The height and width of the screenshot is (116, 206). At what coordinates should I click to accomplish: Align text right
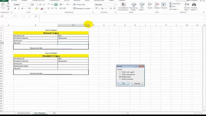point(56,8)
